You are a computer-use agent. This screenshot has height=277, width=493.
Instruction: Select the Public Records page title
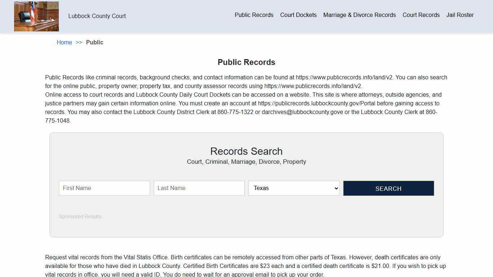coord(246,62)
